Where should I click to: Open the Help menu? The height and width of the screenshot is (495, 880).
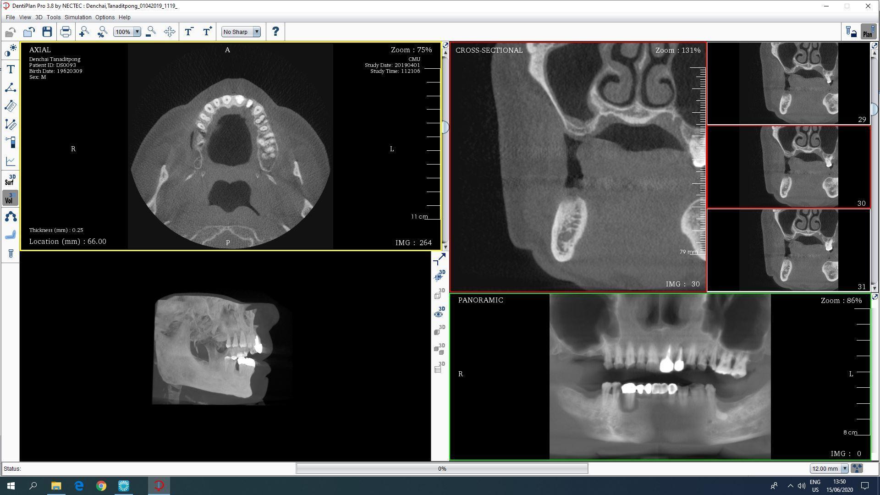point(124,17)
